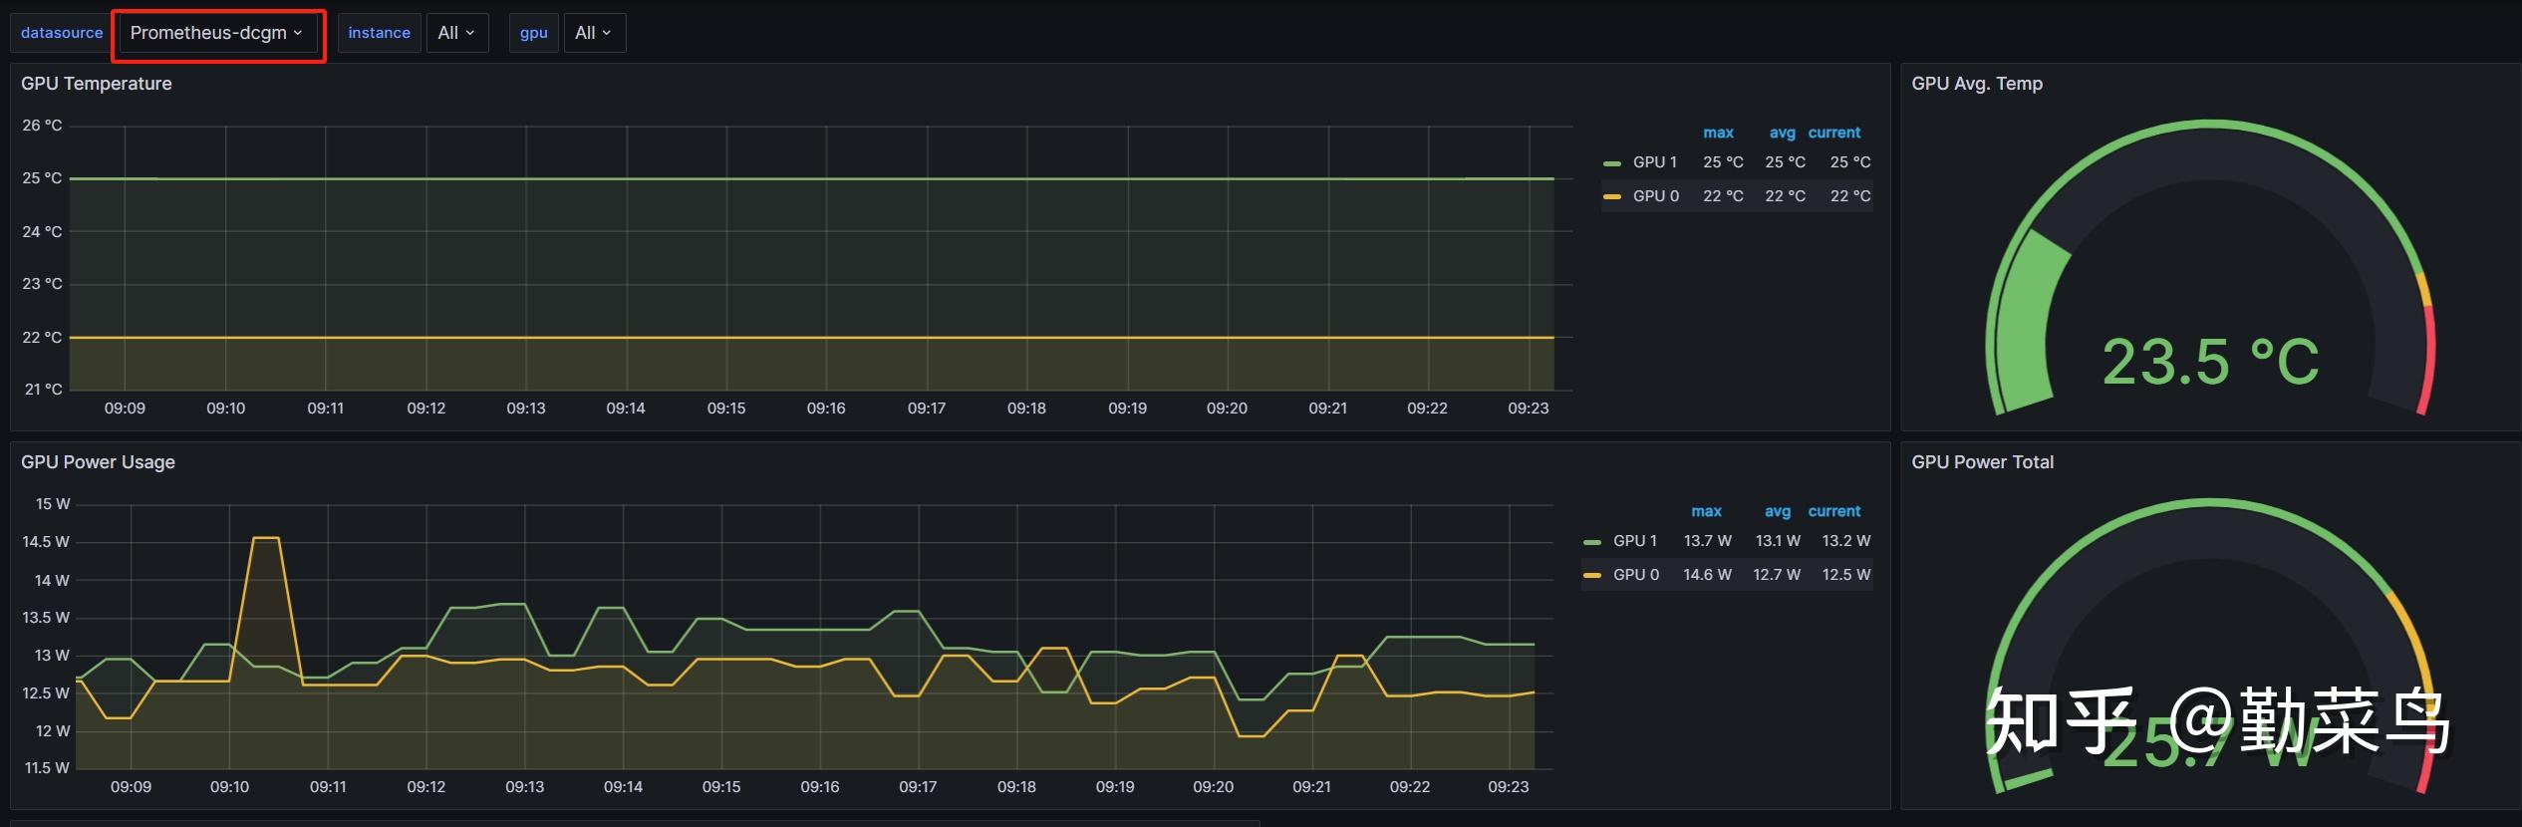Sort GPU Temperature legend by current column
Image resolution: width=2522 pixels, height=827 pixels.
point(1833,133)
